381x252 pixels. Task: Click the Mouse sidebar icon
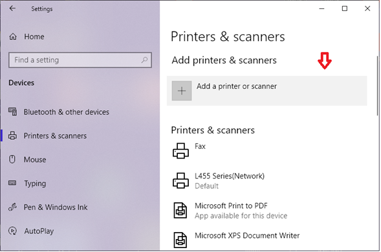point(12,159)
